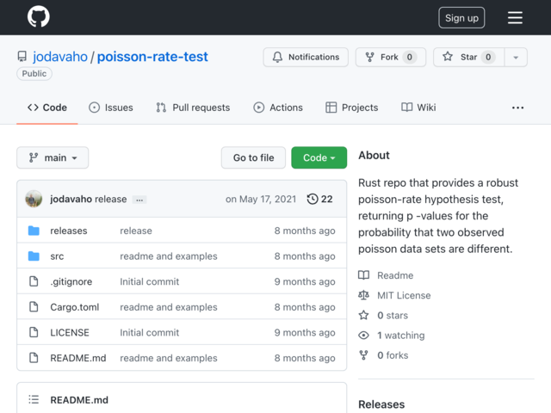Open the poisson-rate-test repo link
Image resolution: width=551 pixels, height=413 pixels.
coord(152,57)
